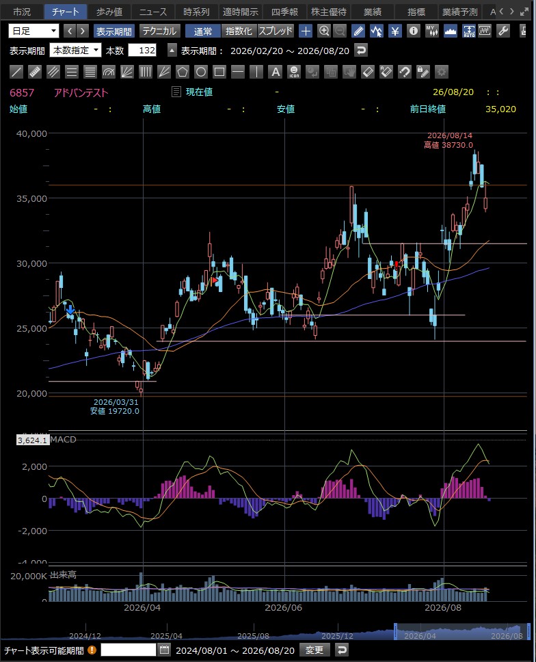Click the 変更 button at bottom

[x=314, y=650]
